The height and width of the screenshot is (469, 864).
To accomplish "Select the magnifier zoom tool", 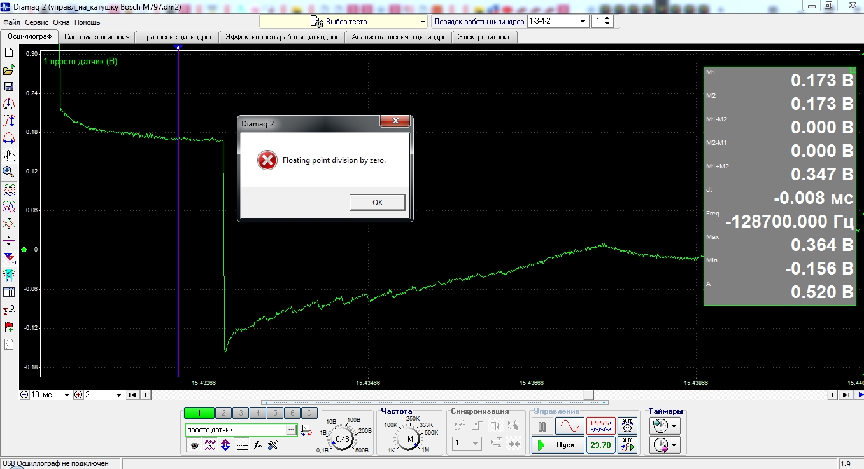I will [x=9, y=172].
